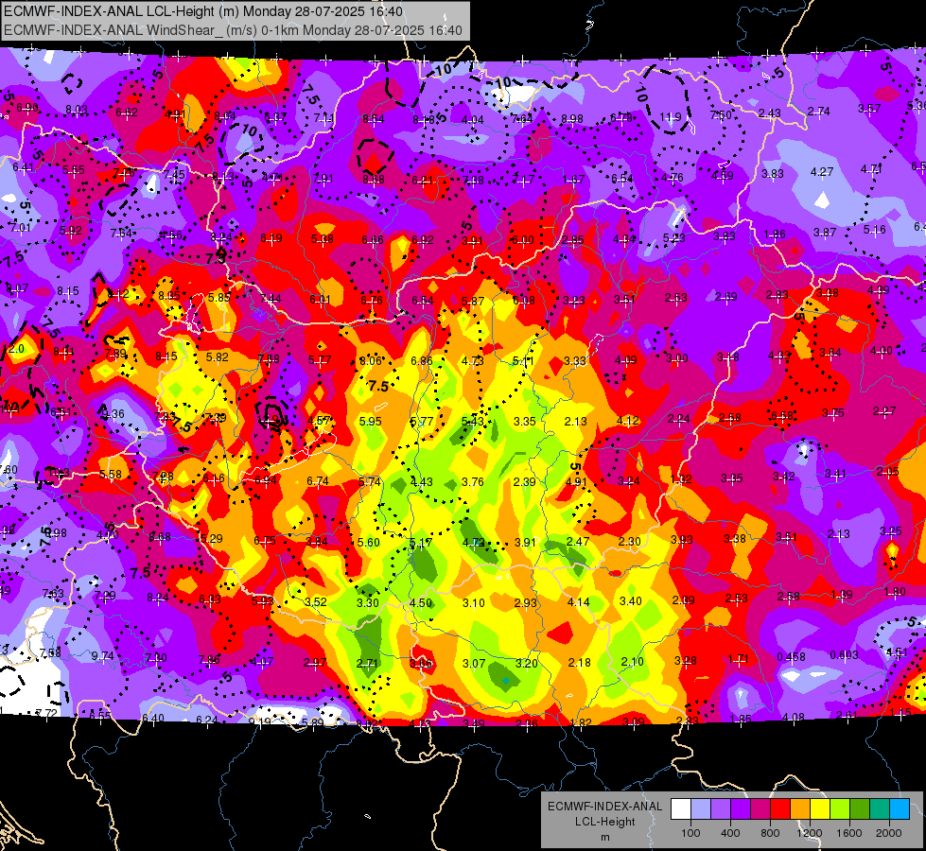
Task: Click the wind shear value 7.50
Action: (720, 115)
